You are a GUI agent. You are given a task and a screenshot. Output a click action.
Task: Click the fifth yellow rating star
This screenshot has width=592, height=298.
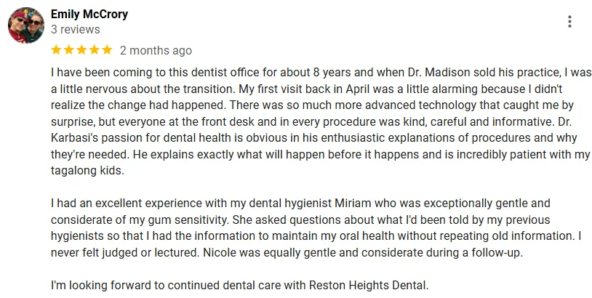[107, 50]
